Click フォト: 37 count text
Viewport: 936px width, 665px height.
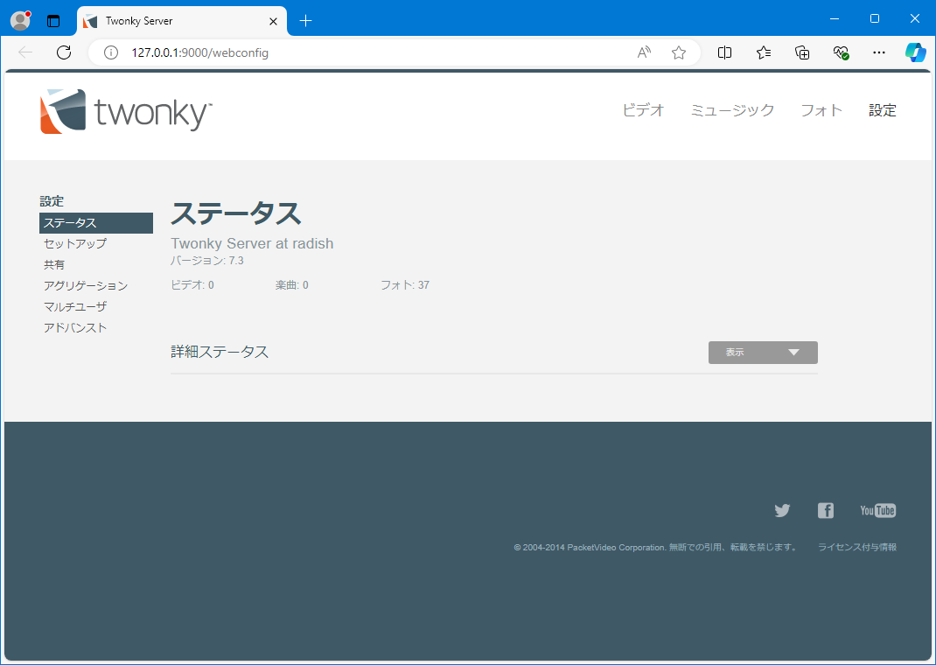tap(405, 285)
